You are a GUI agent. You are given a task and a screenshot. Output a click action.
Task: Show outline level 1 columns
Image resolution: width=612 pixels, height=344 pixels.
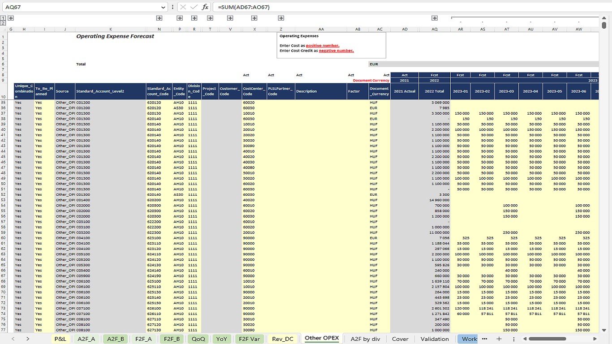pyautogui.click(x=2, y=18)
